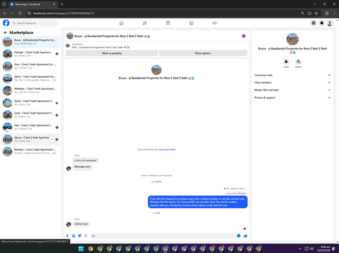Open the system clock and date
339x253 pixels.
(323, 249)
